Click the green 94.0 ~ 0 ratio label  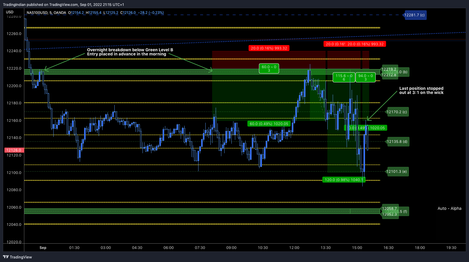click(366, 77)
